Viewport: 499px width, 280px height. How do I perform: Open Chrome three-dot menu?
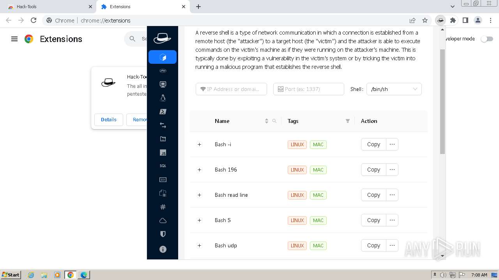click(490, 20)
